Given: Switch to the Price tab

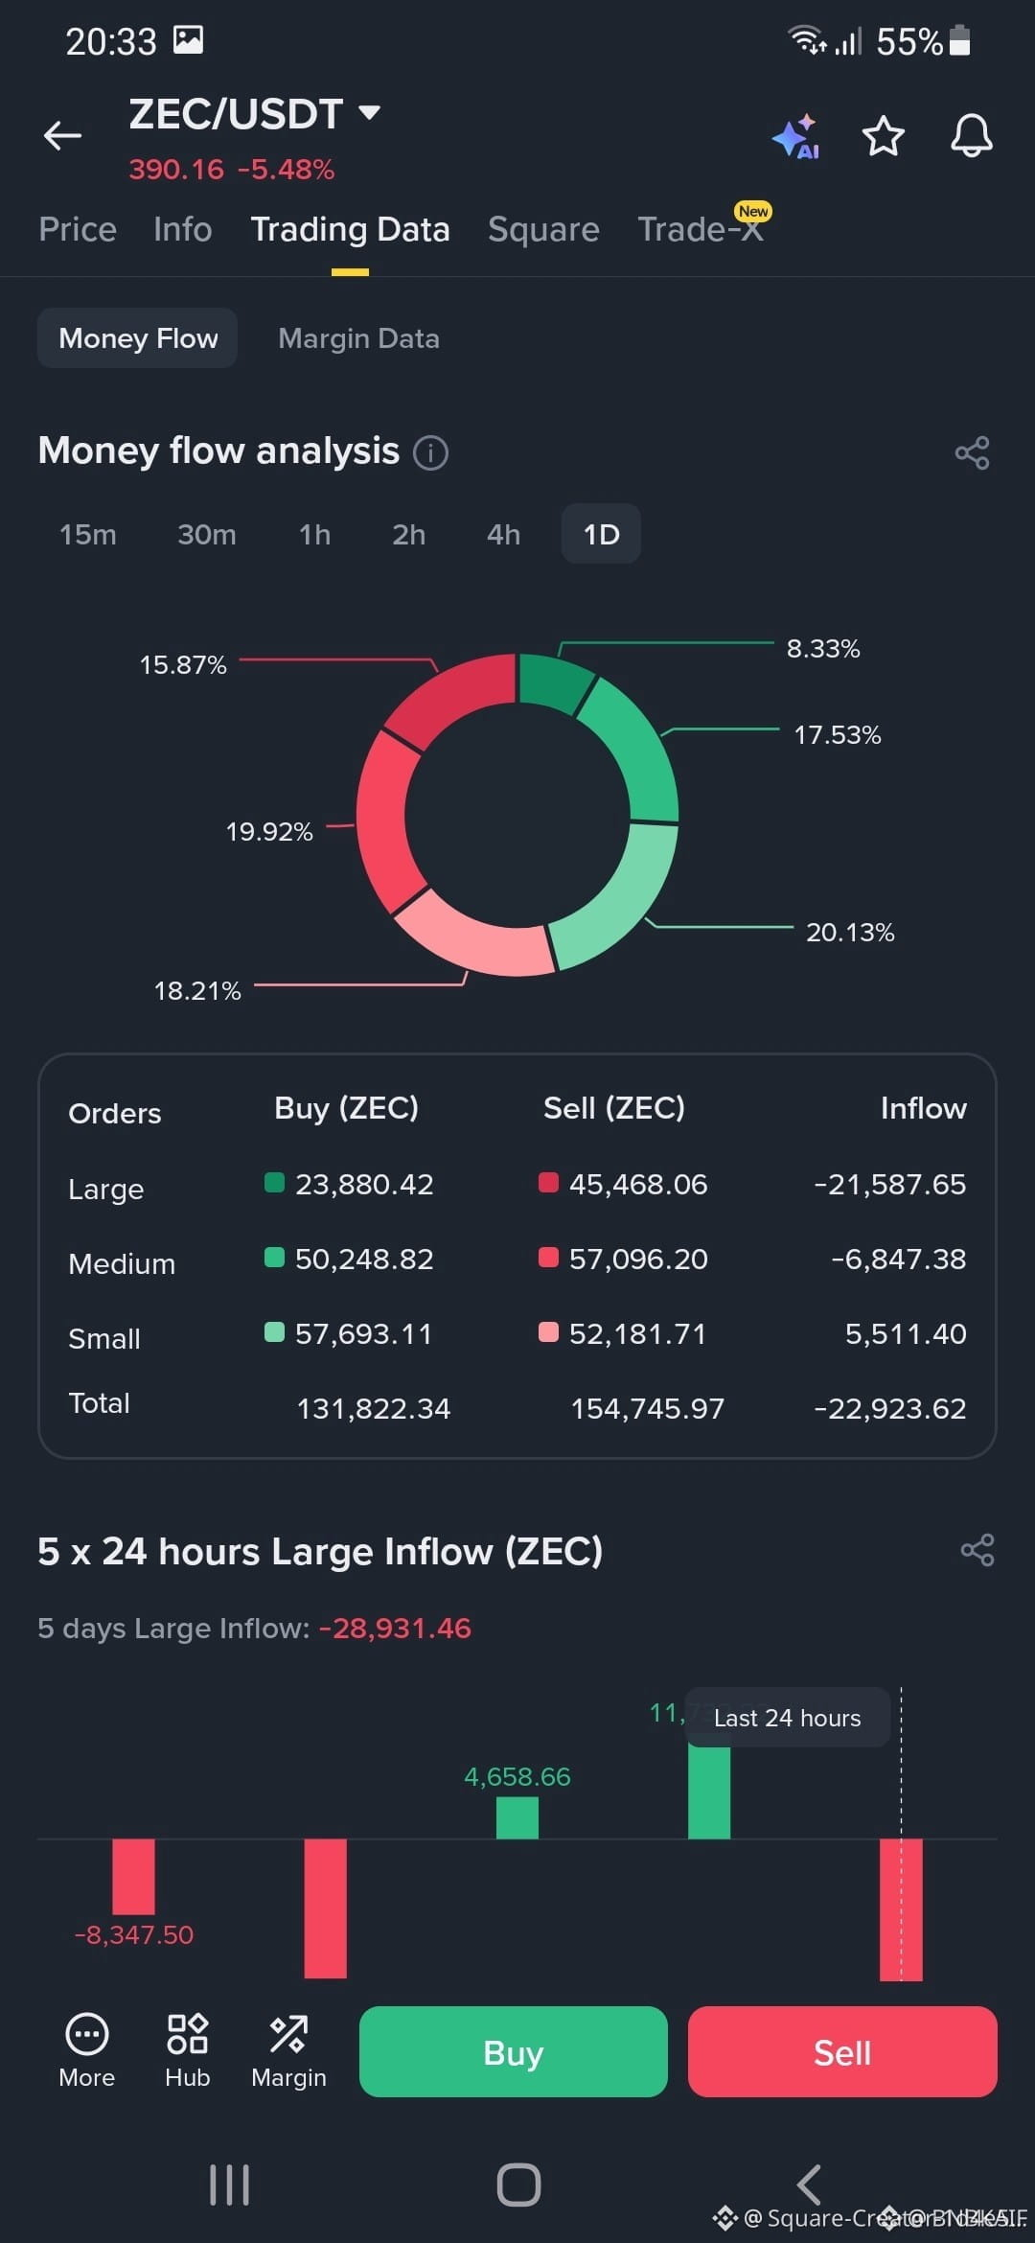Looking at the screenshot, I should pyautogui.click(x=78, y=229).
